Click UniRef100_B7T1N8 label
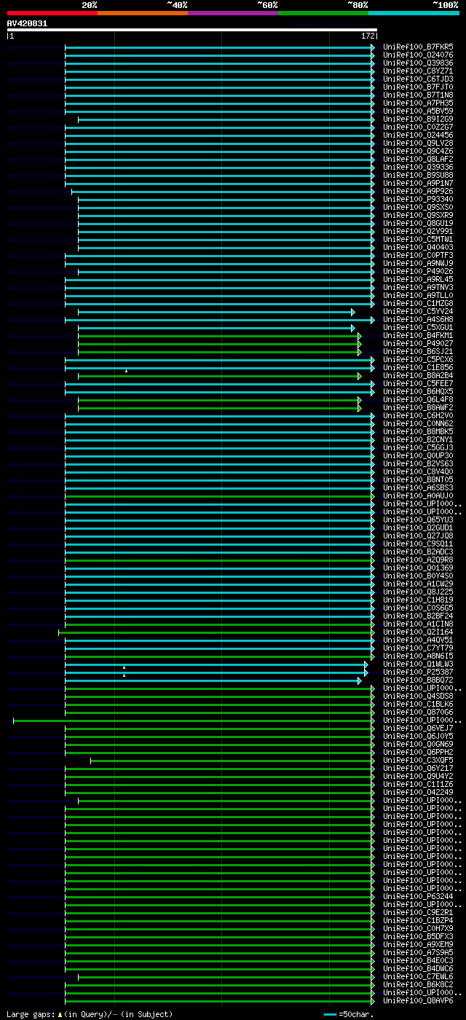The height and width of the screenshot is (1020, 466). pyautogui.click(x=418, y=95)
